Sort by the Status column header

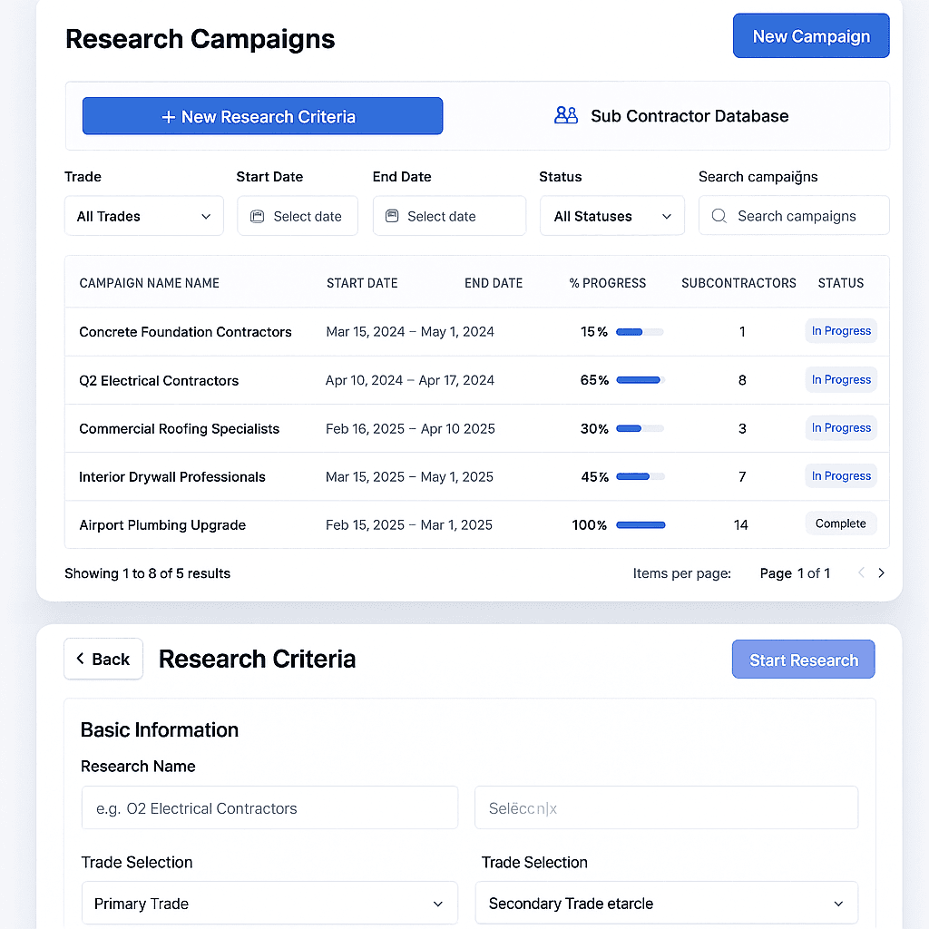841,283
